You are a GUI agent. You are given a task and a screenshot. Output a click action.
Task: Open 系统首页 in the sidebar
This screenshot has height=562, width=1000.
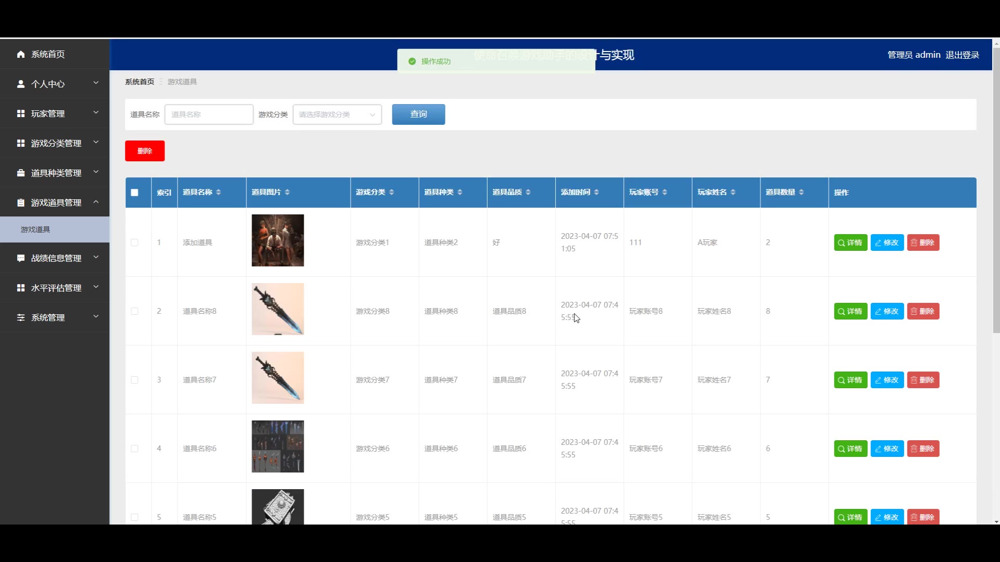click(x=55, y=54)
